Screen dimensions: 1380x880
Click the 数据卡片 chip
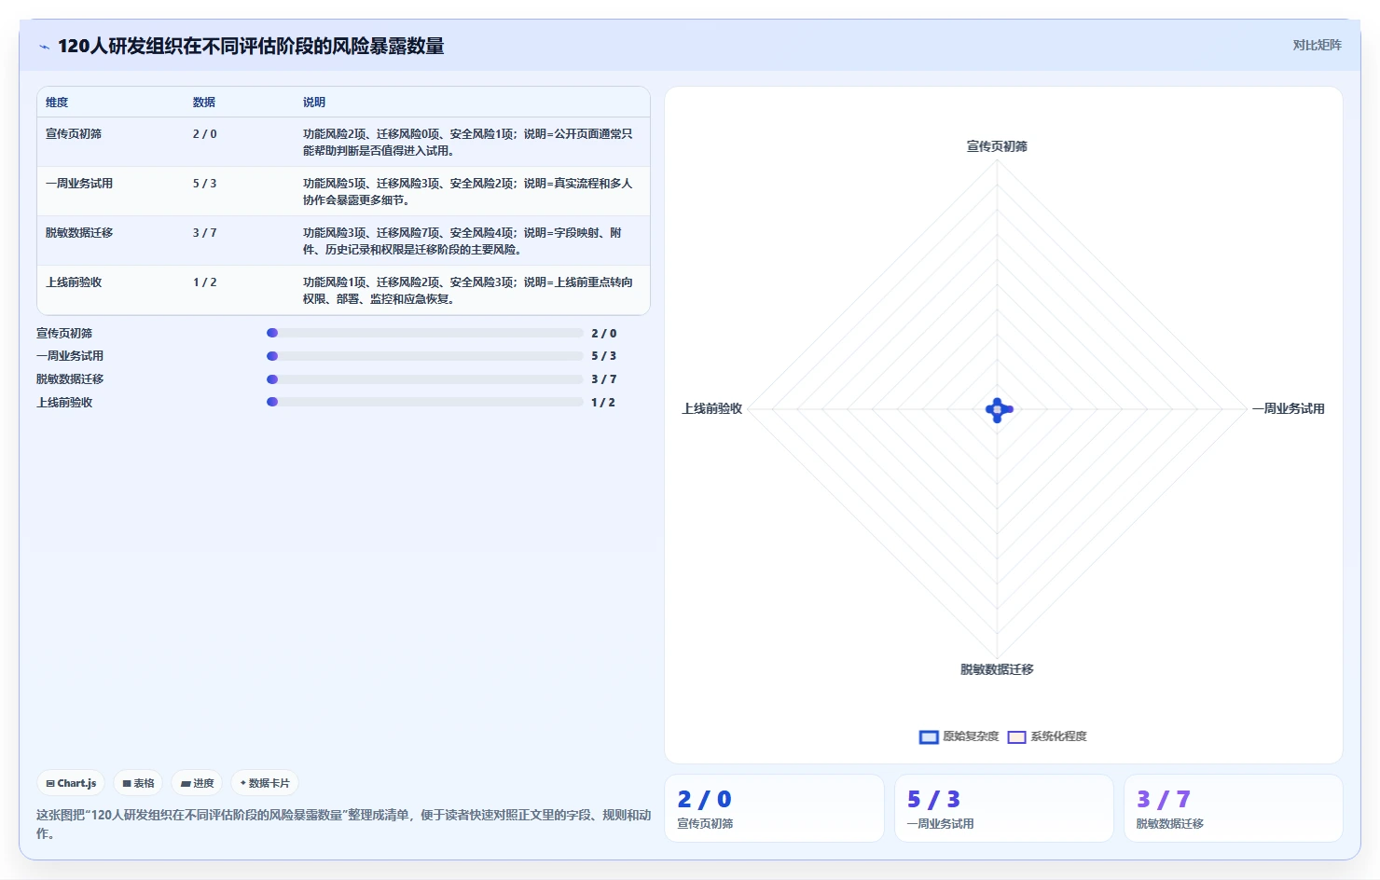coord(265,783)
